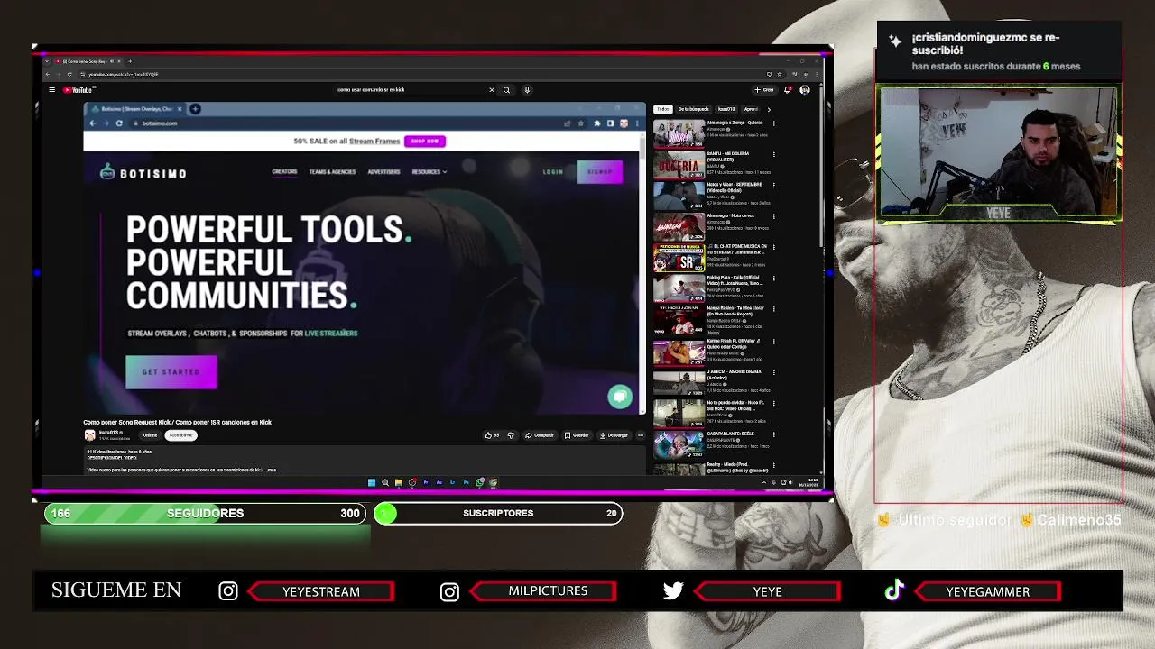Open options menu for J ABECIA video

(x=774, y=372)
